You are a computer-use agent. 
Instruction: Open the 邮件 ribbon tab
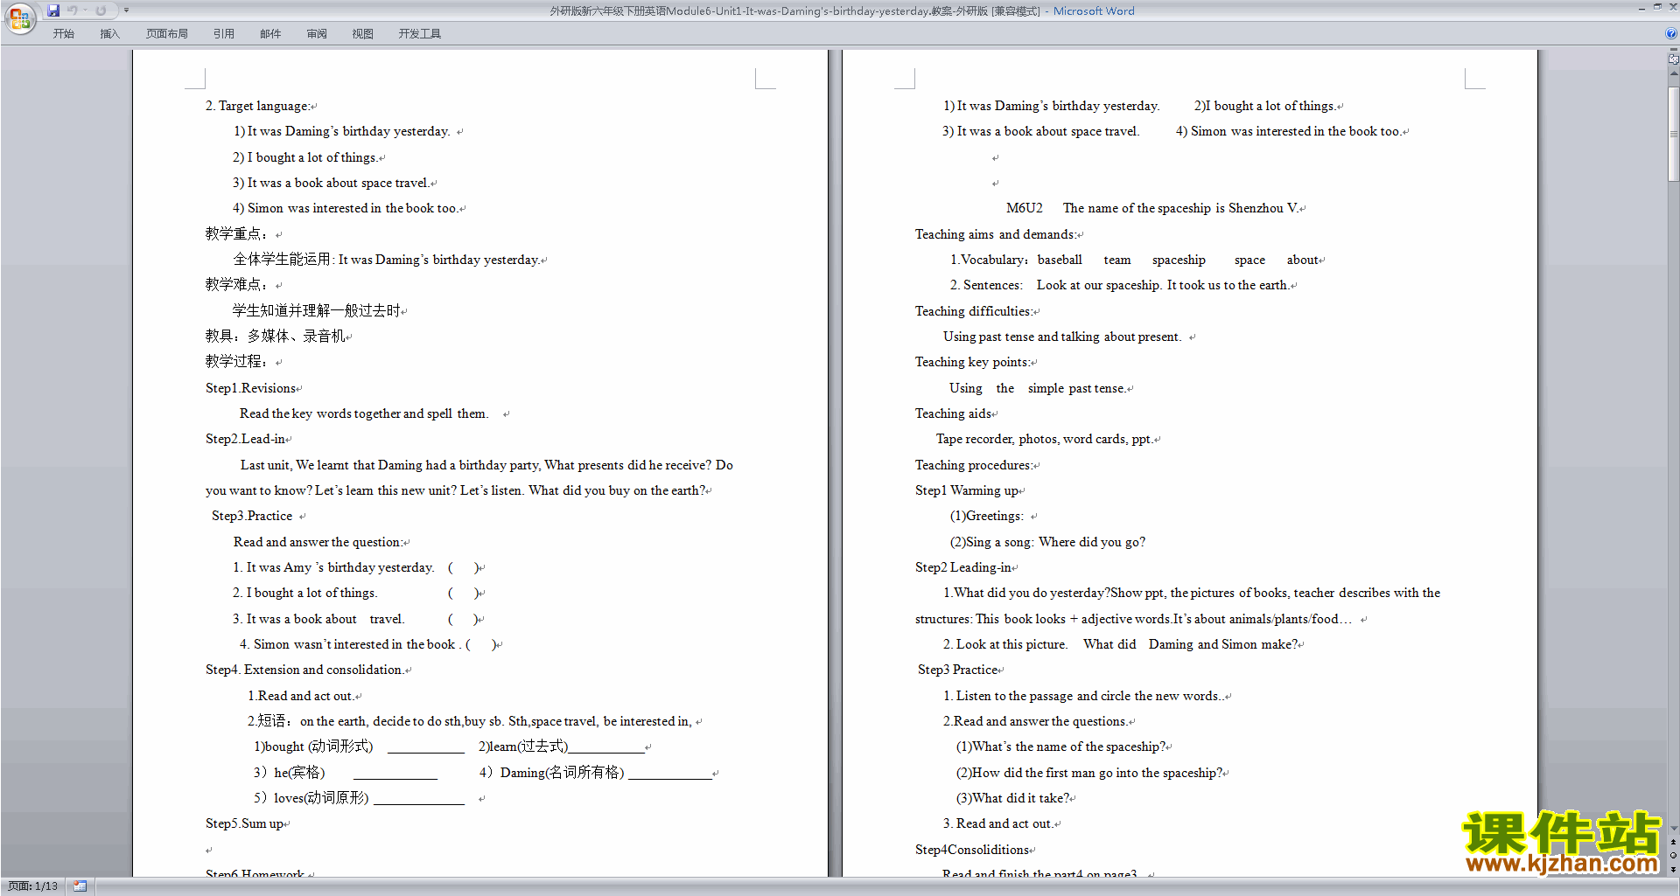pos(270,34)
